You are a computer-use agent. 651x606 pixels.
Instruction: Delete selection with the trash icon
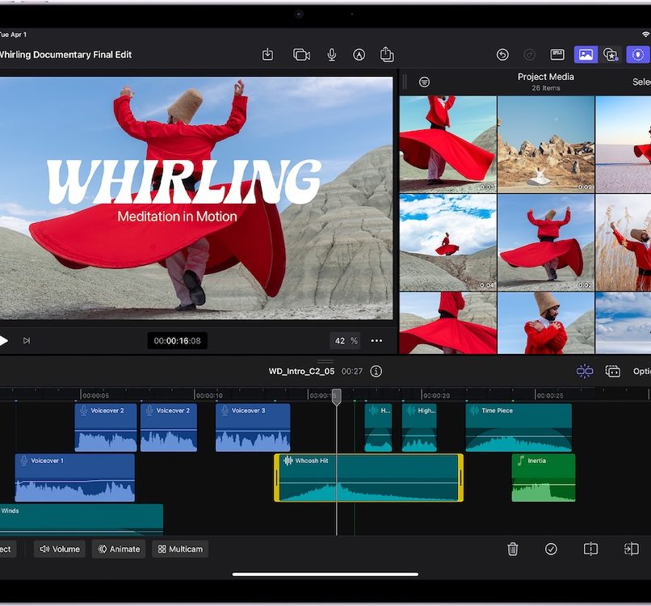point(512,549)
